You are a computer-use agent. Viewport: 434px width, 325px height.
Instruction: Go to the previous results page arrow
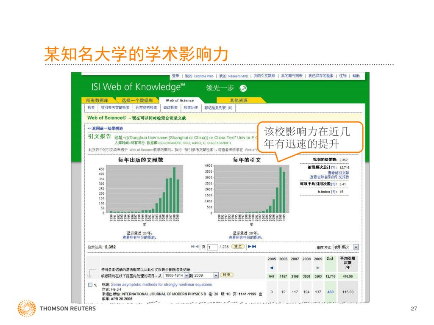point(197,247)
